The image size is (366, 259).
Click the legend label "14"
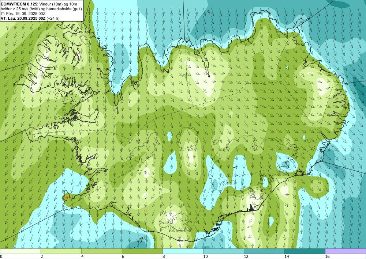287,256
